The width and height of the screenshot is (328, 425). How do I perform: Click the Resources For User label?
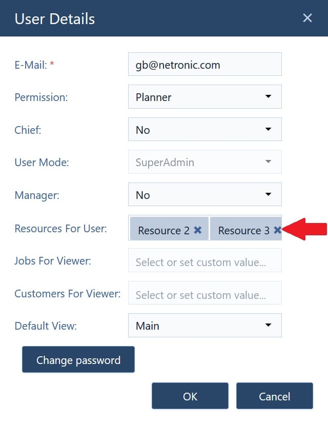tap(60, 229)
